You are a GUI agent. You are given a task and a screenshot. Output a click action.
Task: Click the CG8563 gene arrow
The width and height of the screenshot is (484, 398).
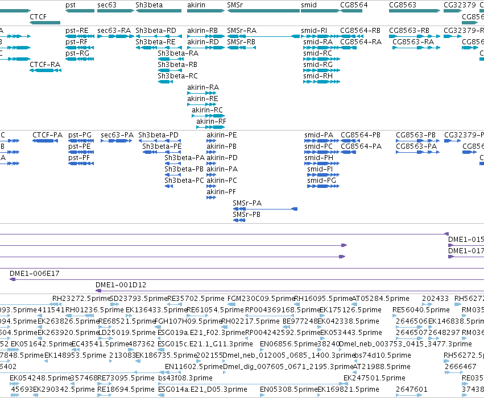(415, 11)
